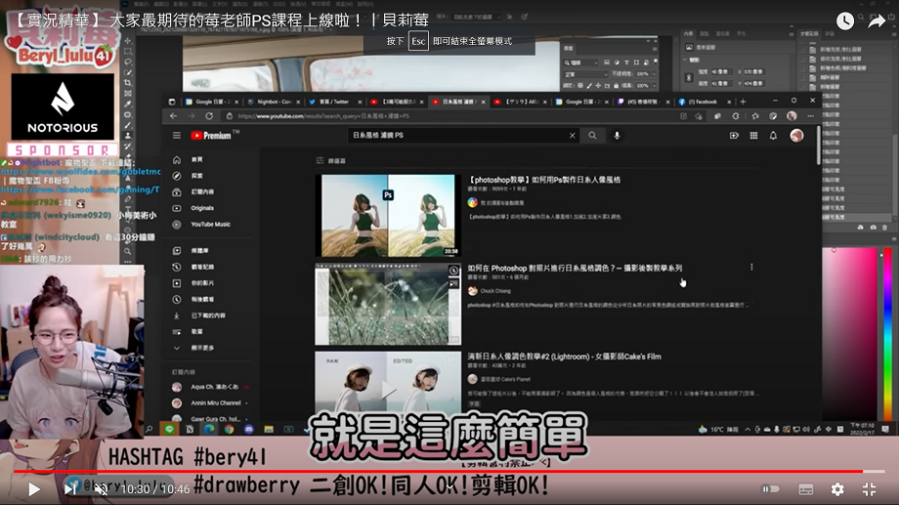Open the YouTube hamburger guide menu
899x505 pixels.
coord(177,135)
